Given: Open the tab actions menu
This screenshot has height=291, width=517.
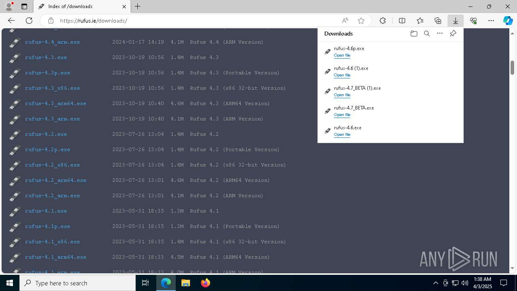Looking at the screenshot, I should click(24, 6).
